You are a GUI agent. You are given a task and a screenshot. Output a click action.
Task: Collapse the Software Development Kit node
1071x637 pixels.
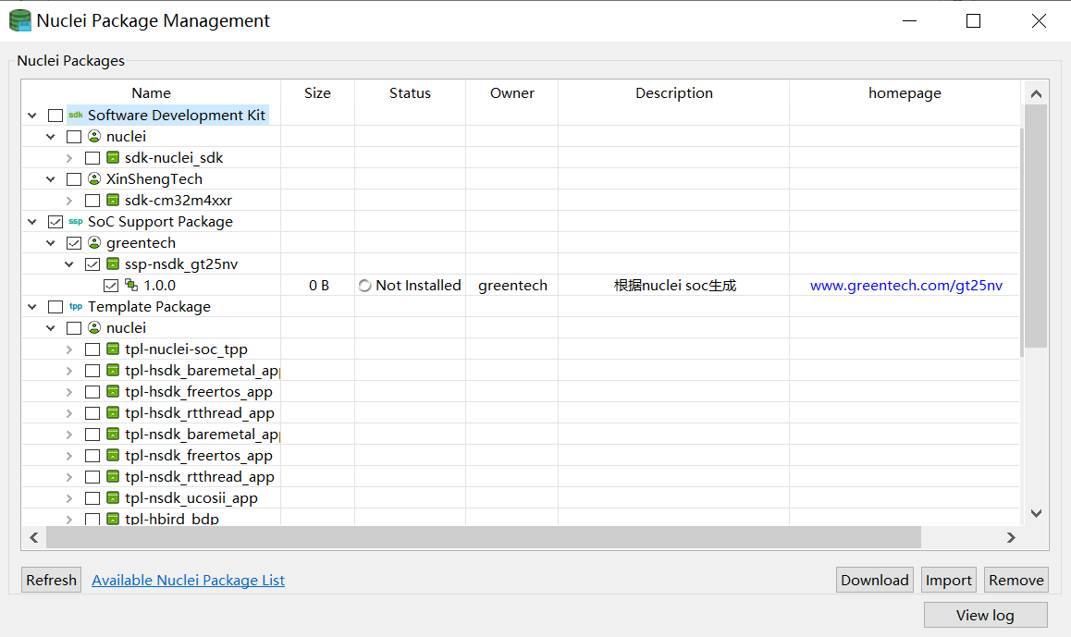[x=32, y=116]
